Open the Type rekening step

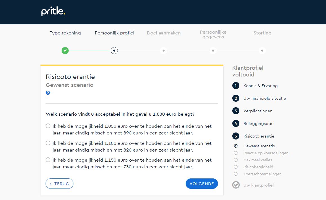pos(65,33)
